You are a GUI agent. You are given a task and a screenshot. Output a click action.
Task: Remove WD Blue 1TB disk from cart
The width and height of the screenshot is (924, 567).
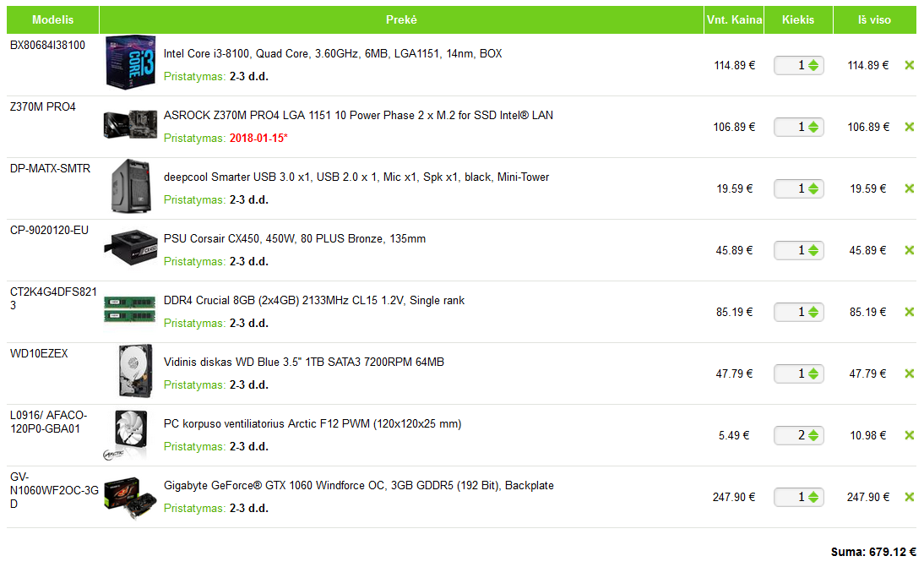click(909, 373)
